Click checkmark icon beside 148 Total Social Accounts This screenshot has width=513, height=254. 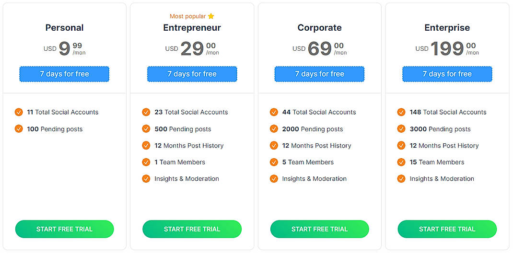pyautogui.click(x=401, y=112)
